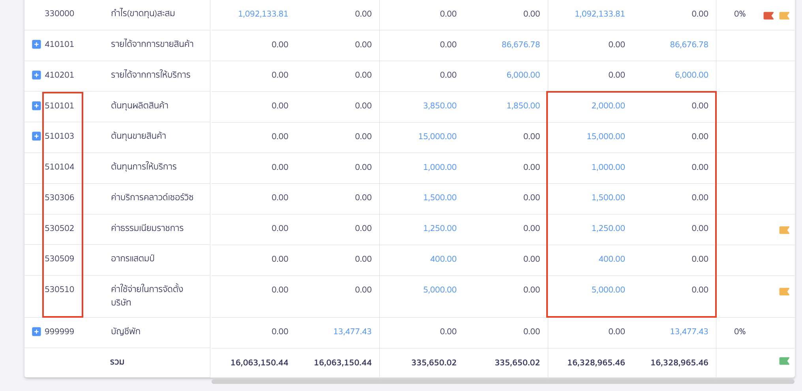This screenshot has height=391, width=802.
Task: Open the 2,000.00 ending balance link
Action: click(x=608, y=106)
